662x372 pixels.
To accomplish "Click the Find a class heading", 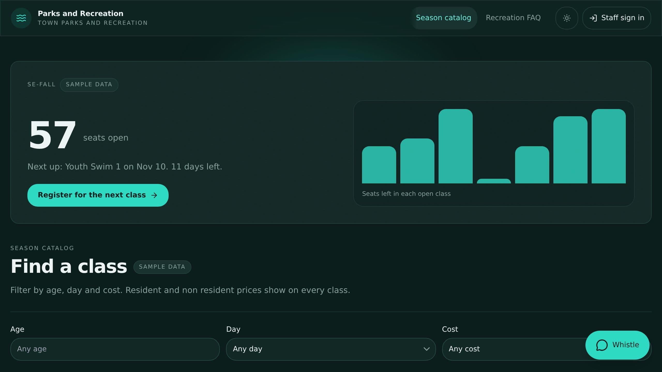I will click(69, 266).
